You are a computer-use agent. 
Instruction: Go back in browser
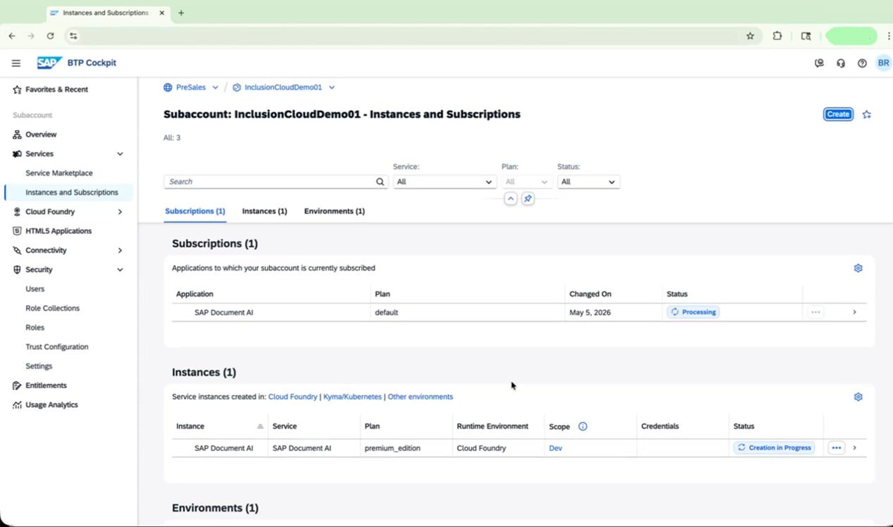point(12,36)
